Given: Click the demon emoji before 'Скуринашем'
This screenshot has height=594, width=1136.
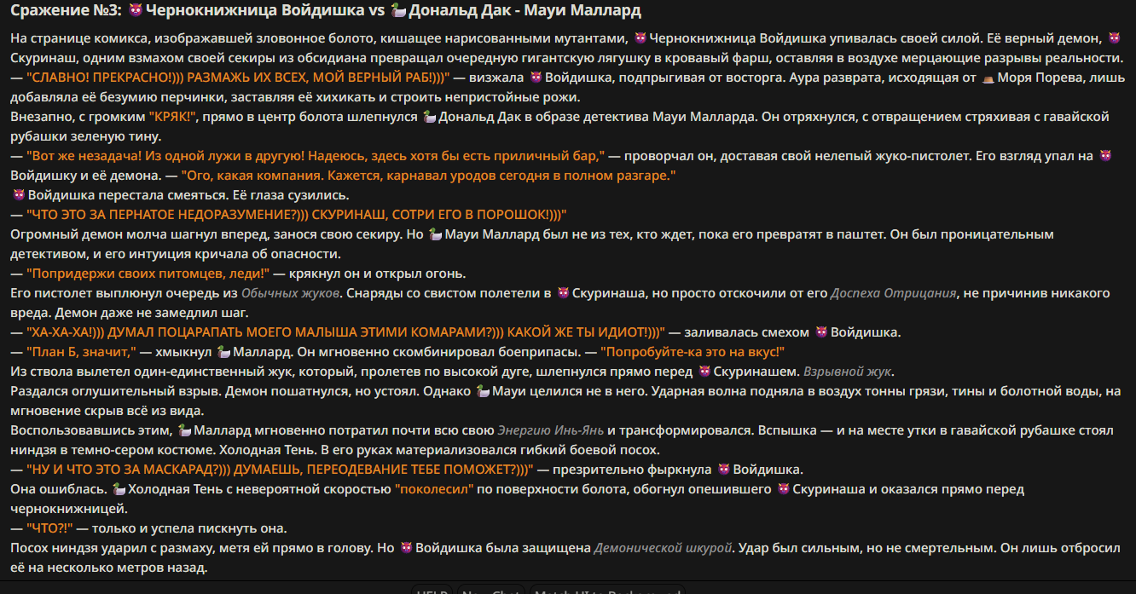Looking at the screenshot, I should click(705, 372).
